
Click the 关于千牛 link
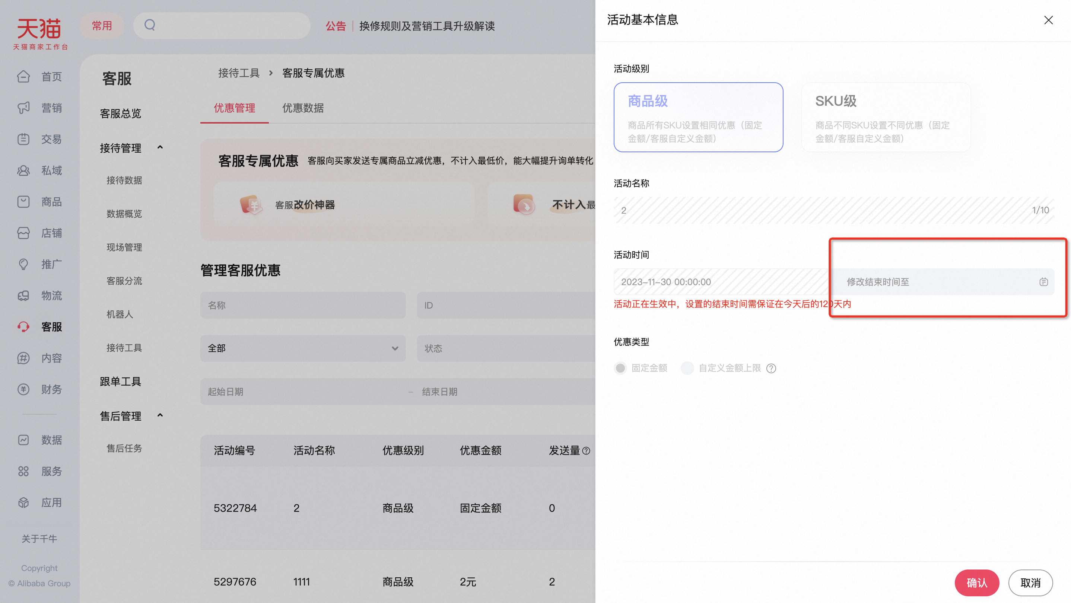coord(39,539)
